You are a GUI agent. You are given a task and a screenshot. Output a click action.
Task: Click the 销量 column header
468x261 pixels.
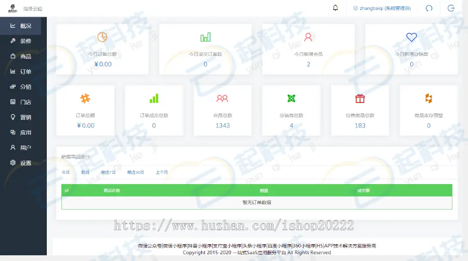[x=264, y=190]
